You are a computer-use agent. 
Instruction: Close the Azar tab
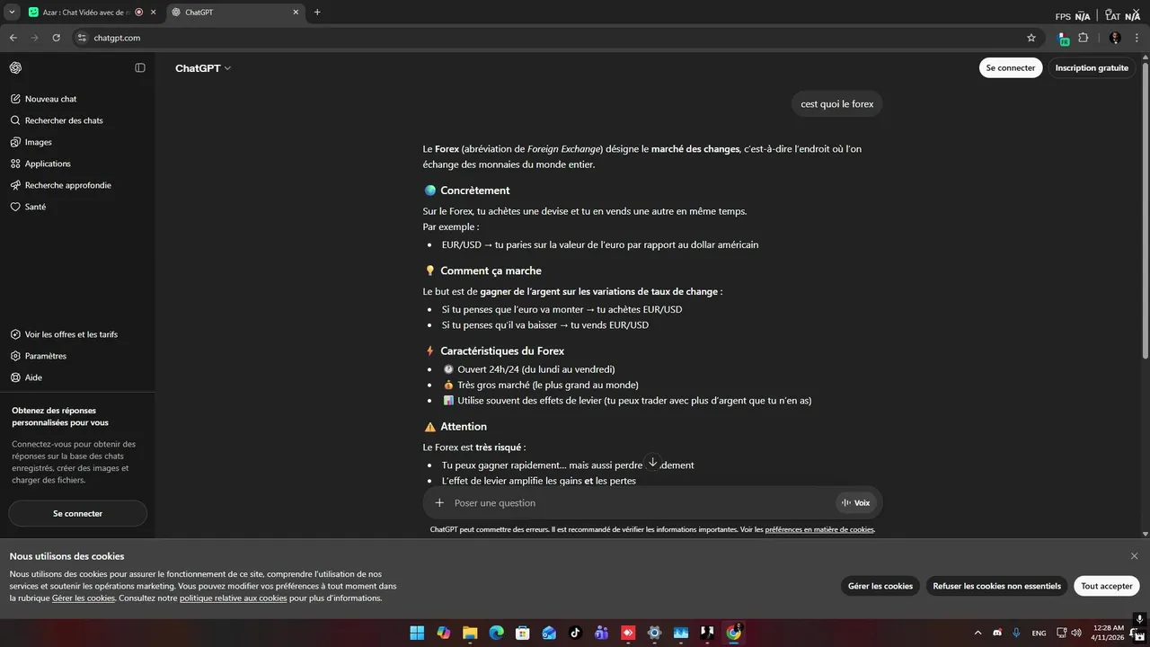point(153,12)
